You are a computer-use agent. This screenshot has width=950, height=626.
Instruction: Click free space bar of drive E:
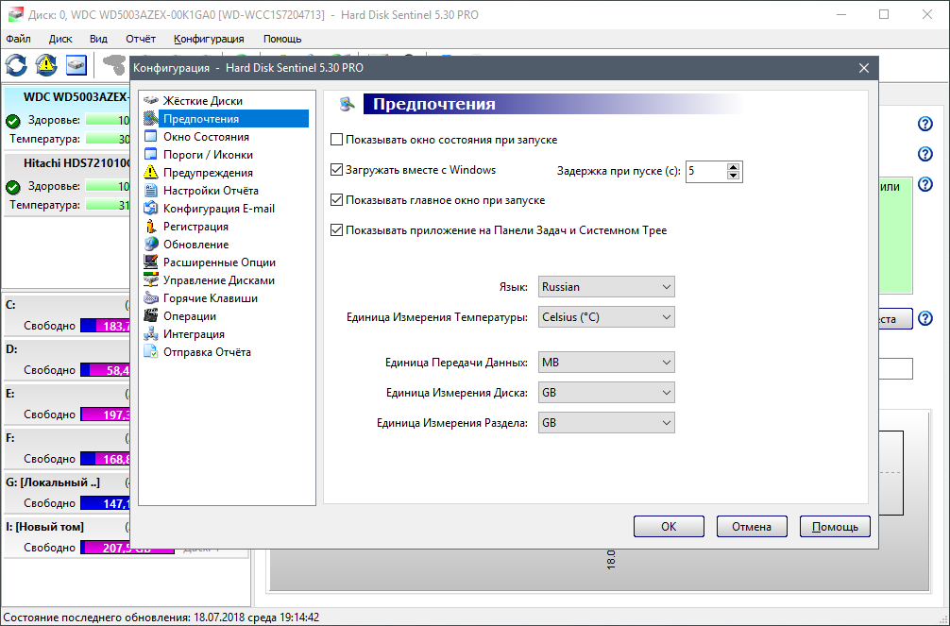[x=106, y=415]
